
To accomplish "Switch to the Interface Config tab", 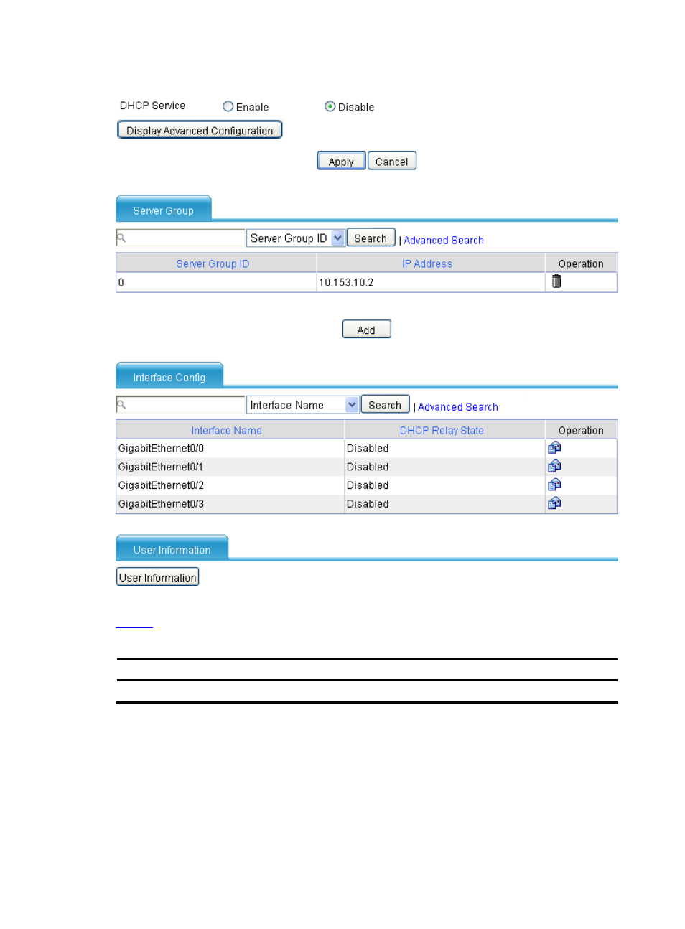I will coord(169,377).
